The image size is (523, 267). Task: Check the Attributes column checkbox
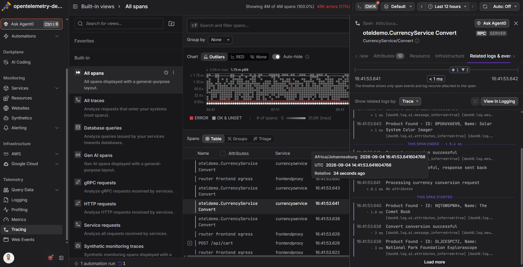point(223,153)
